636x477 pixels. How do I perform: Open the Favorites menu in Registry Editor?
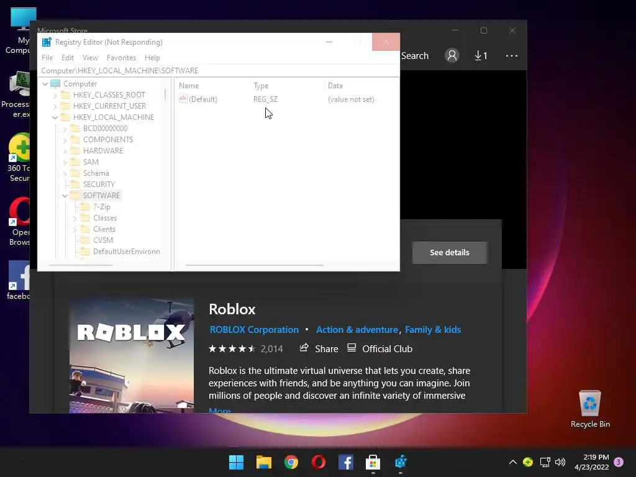121,58
